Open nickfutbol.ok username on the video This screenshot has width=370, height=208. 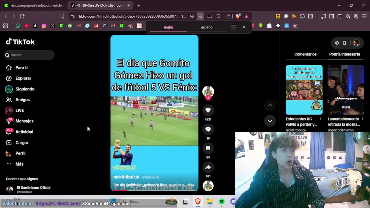tap(126, 177)
